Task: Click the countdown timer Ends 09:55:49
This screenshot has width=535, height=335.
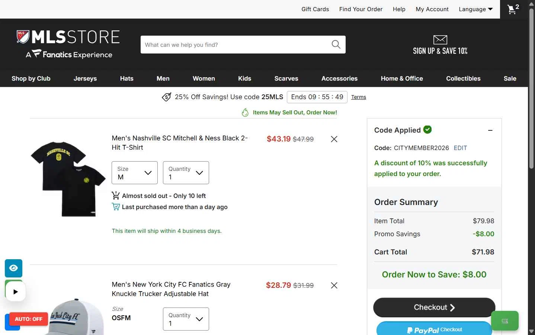Action: (317, 97)
